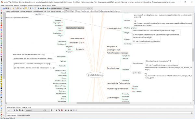Click the text color icon in note editor
The image size is (195, 119).
(x=59, y=110)
